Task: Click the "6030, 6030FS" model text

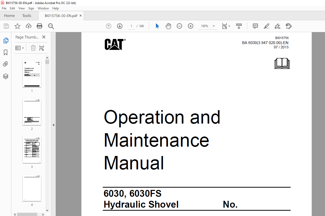Action: tap(132, 194)
